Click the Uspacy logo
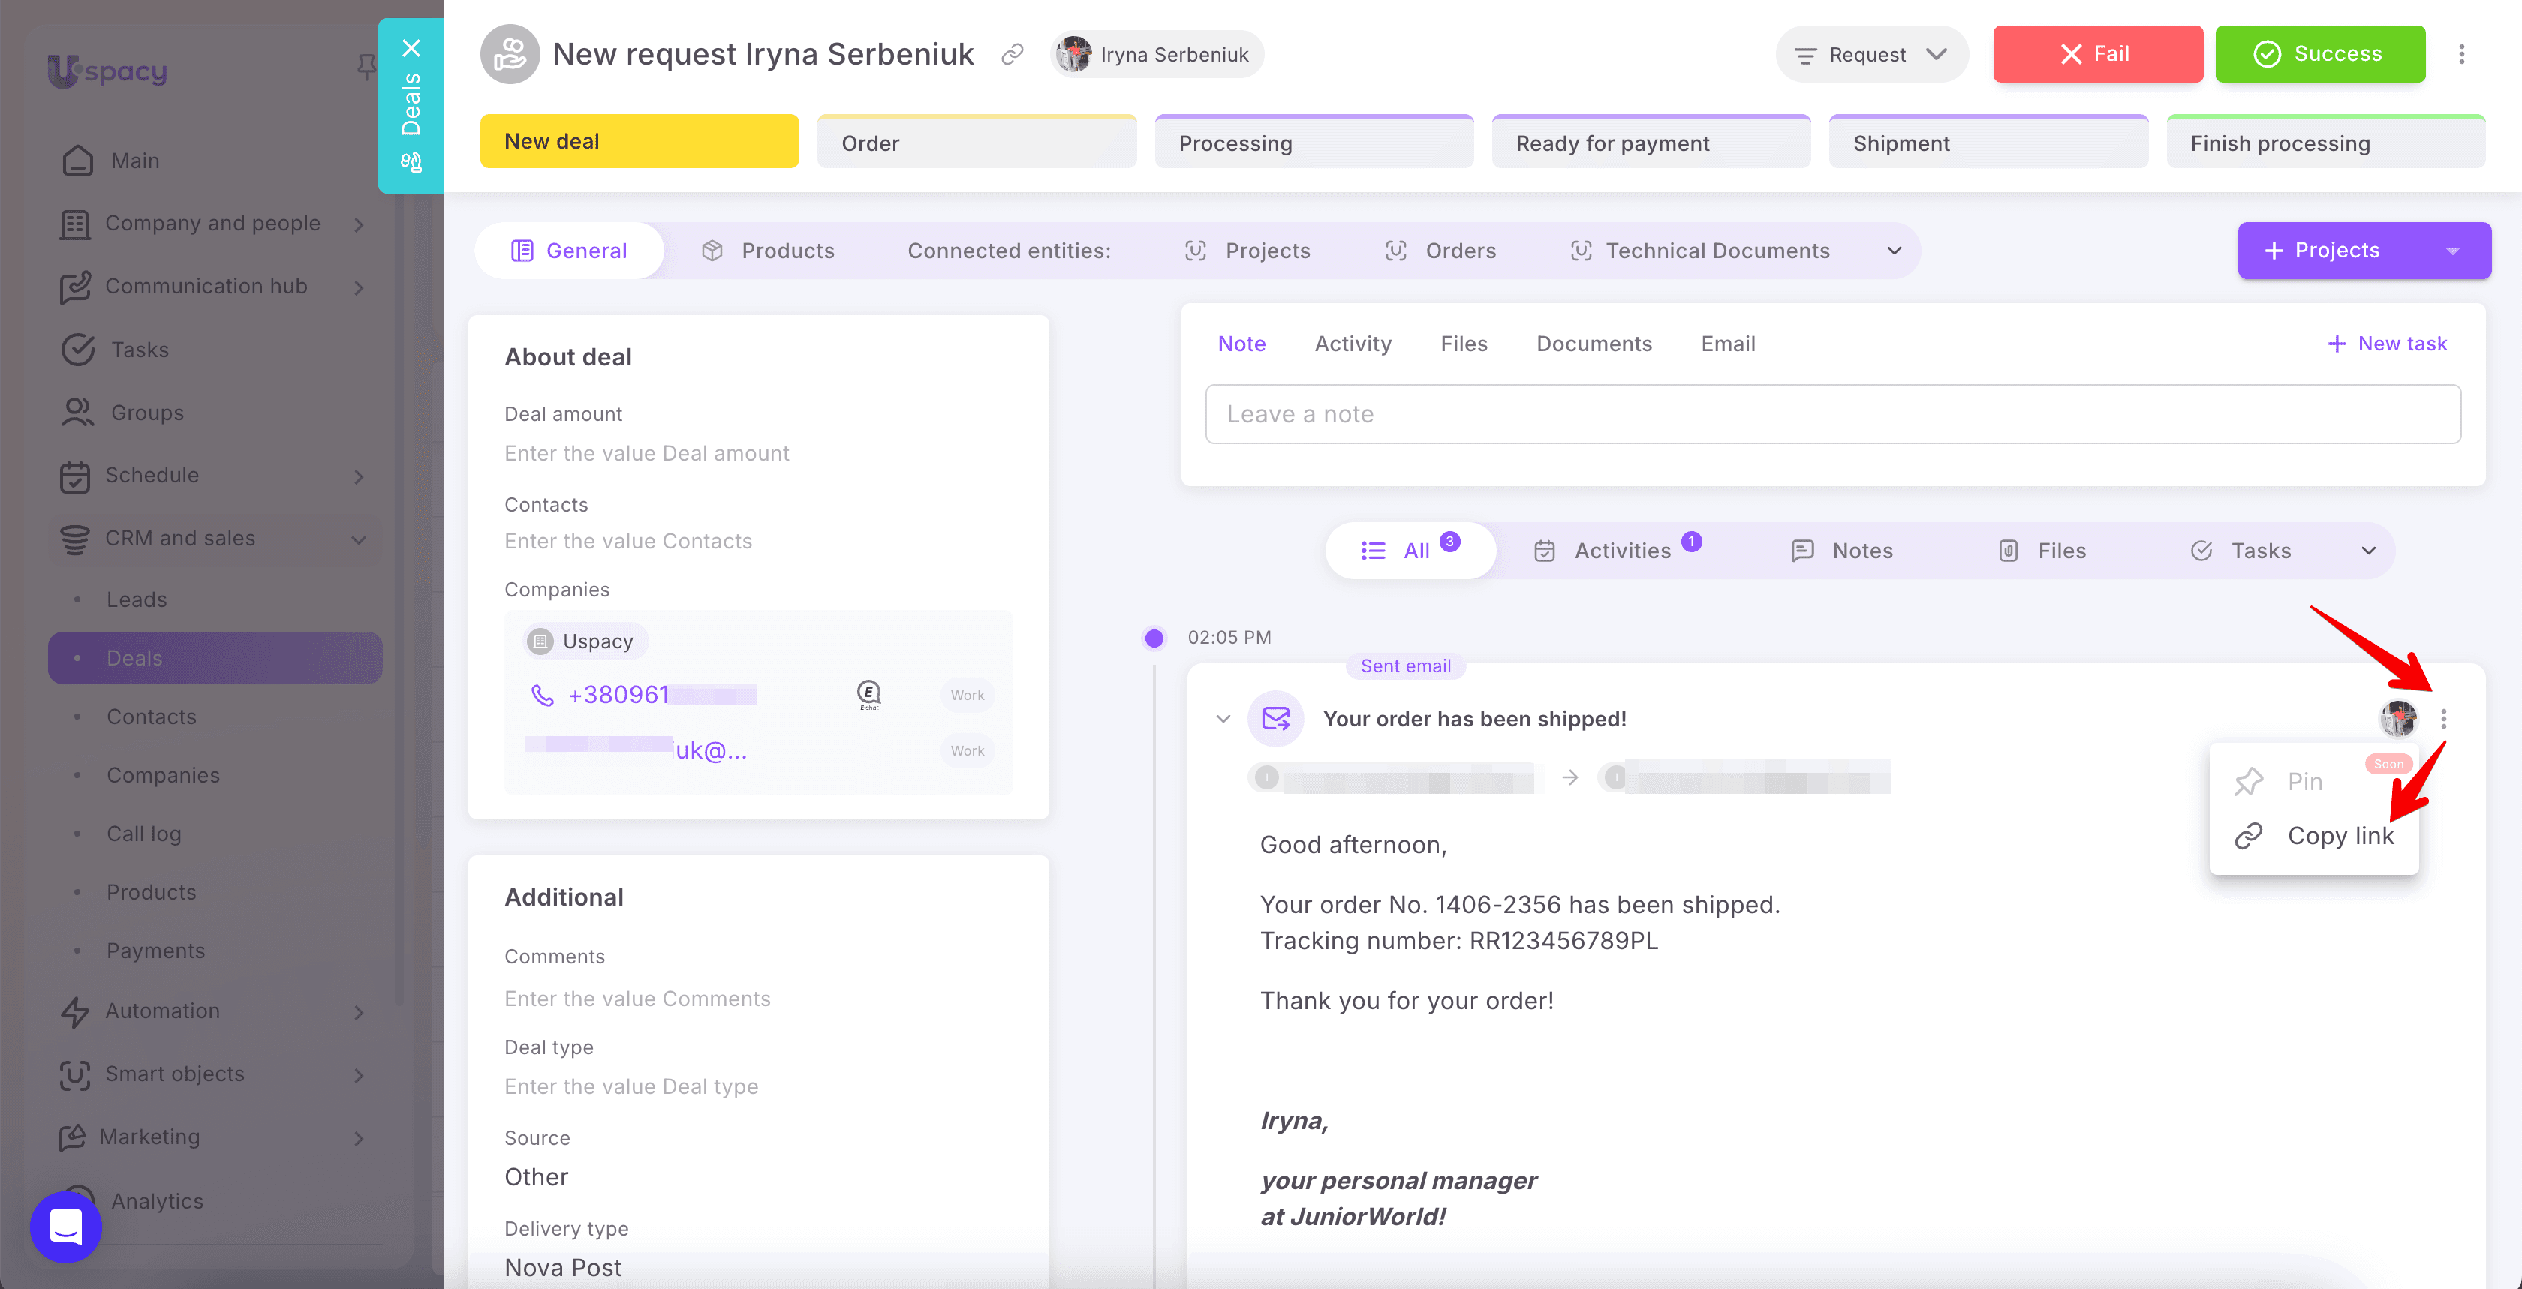 (107, 71)
